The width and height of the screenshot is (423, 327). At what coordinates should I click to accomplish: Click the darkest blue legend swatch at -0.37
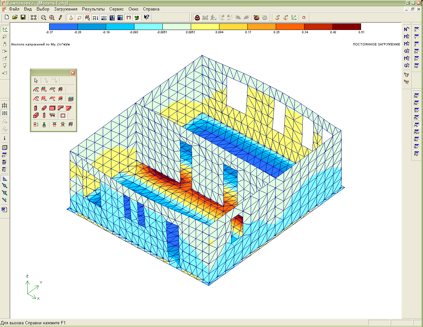[63, 27]
